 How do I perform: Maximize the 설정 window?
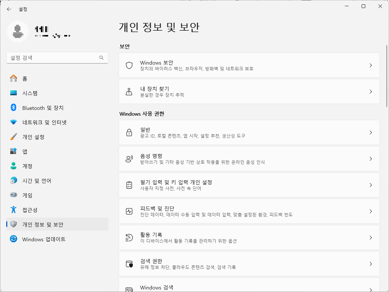pos(363,6)
